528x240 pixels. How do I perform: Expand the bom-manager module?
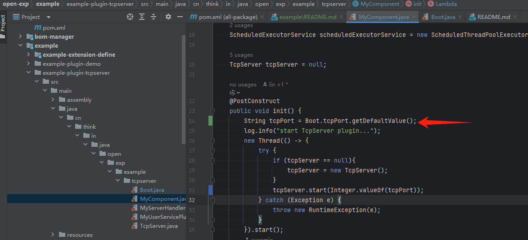(x=21, y=37)
